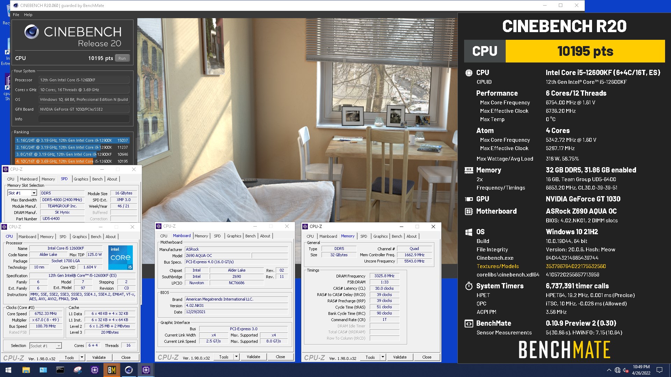Screen dimensions: 671x377
Task: Open the CPU-Z taskbar icon
Action: click(x=146, y=370)
